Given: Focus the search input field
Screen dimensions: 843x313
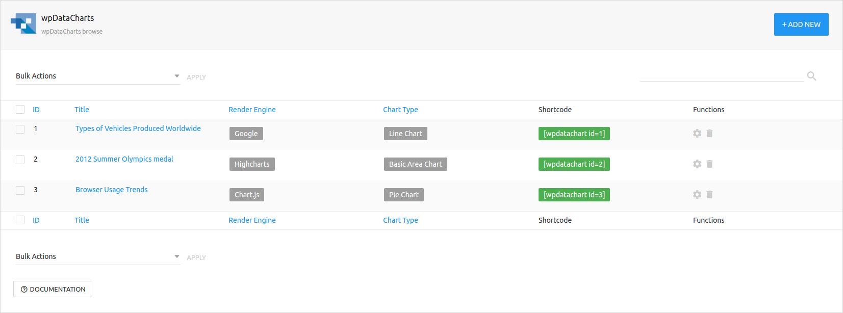Looking at the screenshot, I should (722, 75).
